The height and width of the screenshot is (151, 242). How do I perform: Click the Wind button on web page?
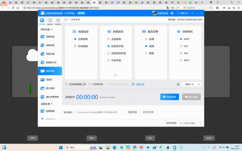(x=33, y=138)
